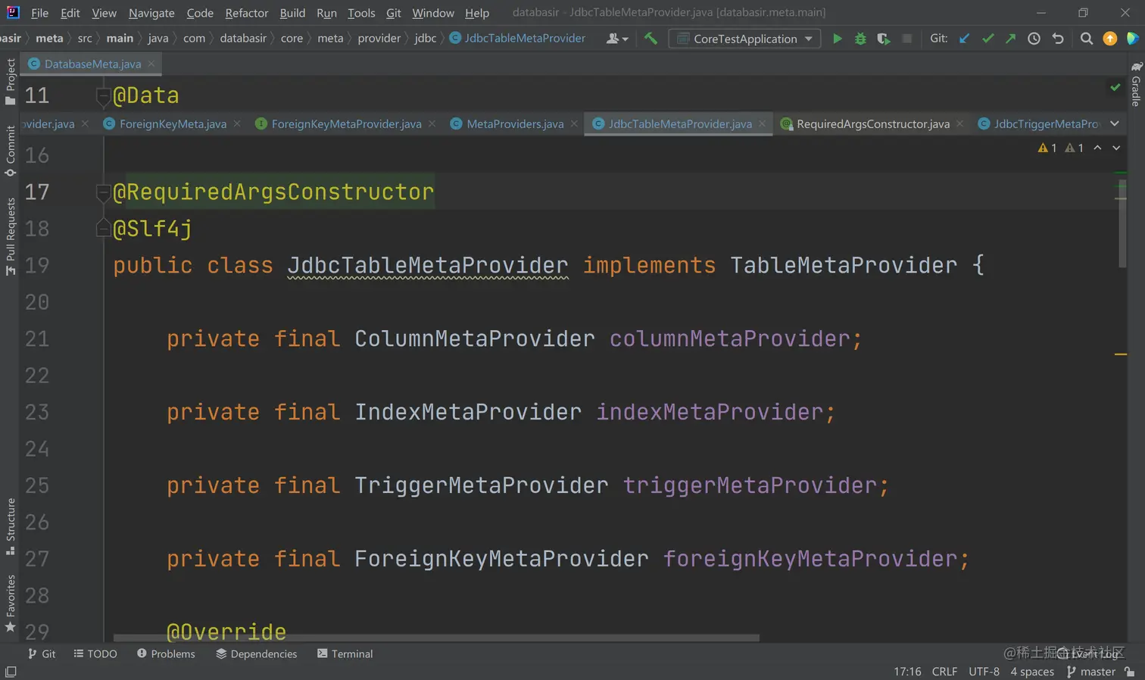Open Search Everywhere magnifier icon

[1087, 39]
